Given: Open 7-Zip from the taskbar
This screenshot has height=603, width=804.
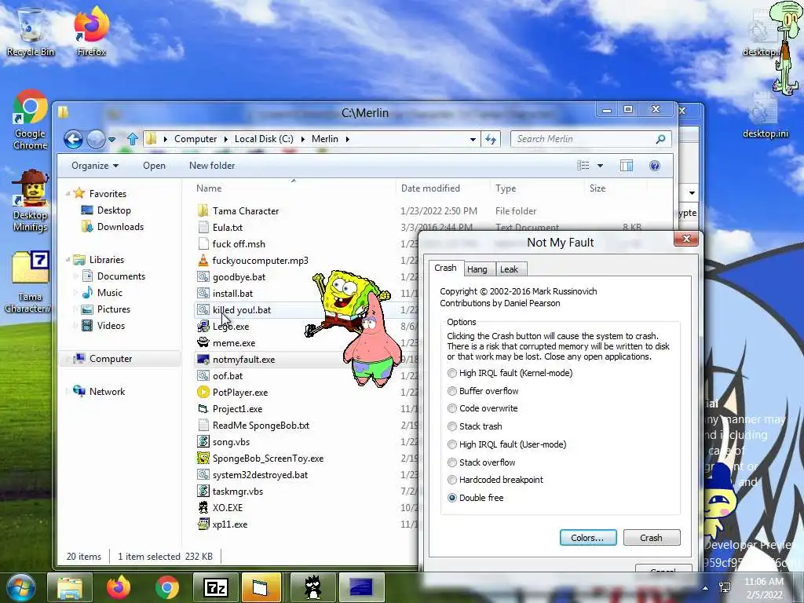Looking at the screenshot, I should [x=215, y=588].
